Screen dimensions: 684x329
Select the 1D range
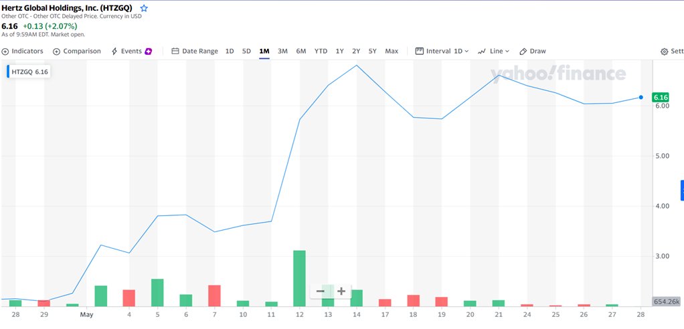point(230,51)
